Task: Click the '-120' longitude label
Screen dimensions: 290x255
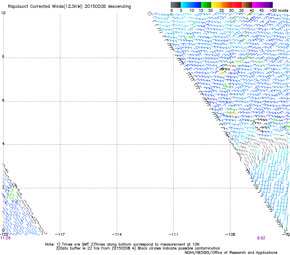Action: [x=4, y=235]
